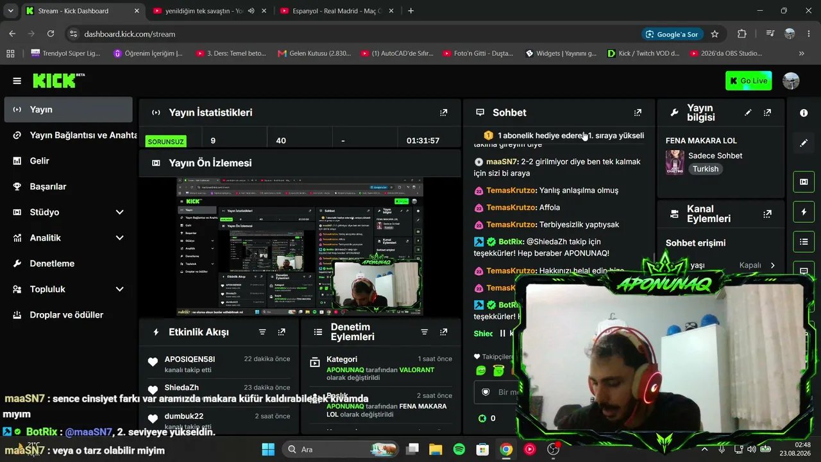Pop out the Denetim Eylemleri panel
Screen dimensions: 821x462
click(x=443, y=332)
